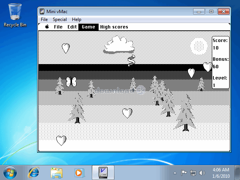Click the Level value 1
Image resolution: width=240 pixels, height=180 pixels.
214,85
